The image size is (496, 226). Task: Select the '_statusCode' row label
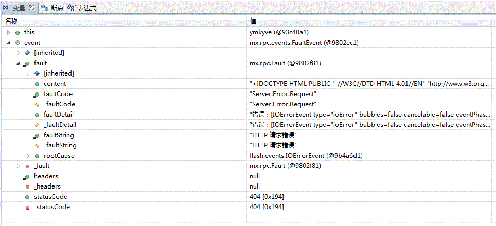pyautogui.click(x=52, y=207)
